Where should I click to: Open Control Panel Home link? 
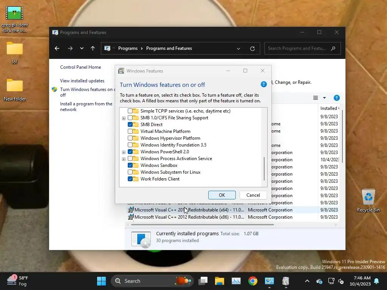(80, 67)
